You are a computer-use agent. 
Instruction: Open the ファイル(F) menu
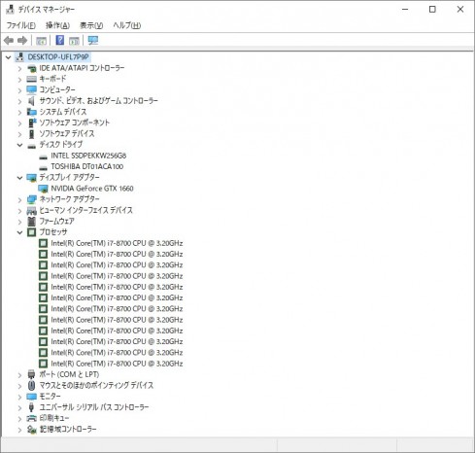[x=21, y=25]
